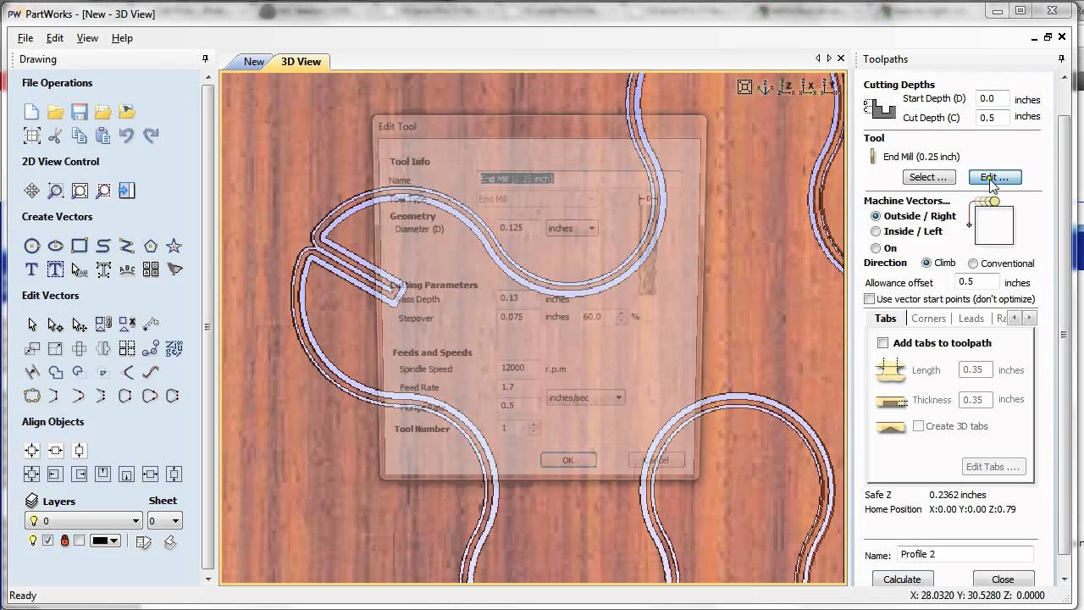The height and width of the screenshot is (610, 1084).
Task: Click the Mirror vectors icon
Action: (x=102, y=348)
